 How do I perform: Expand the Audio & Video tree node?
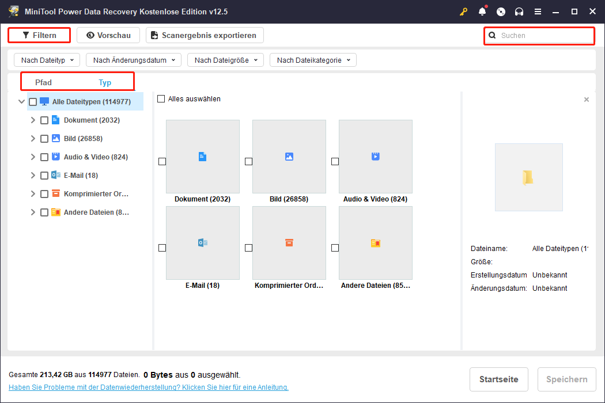click(x=33, y=157)
